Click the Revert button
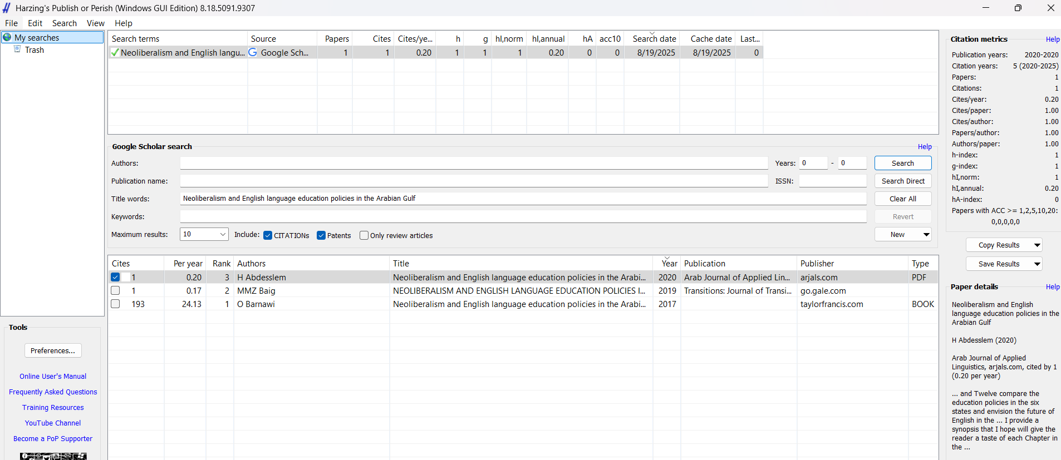 click(x=903, y=216)
